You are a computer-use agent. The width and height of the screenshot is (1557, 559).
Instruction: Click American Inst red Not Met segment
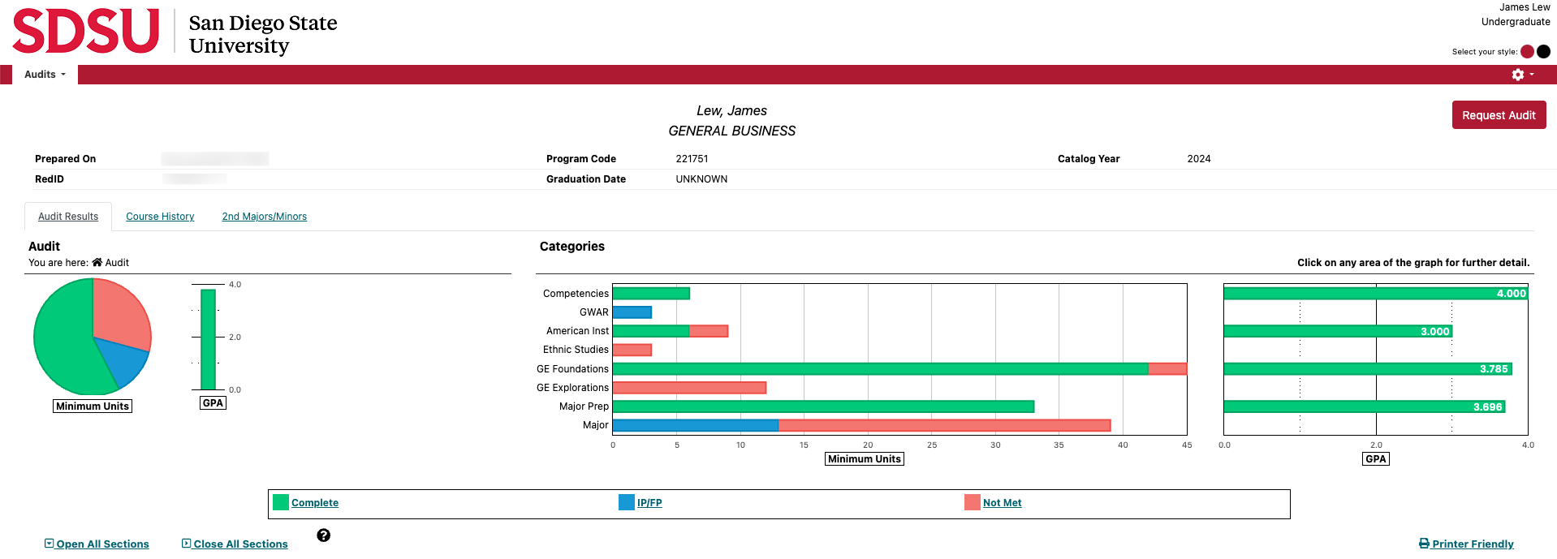tap(709, 330)
